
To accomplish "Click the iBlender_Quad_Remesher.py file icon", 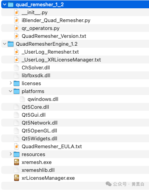I will point(17,20).
